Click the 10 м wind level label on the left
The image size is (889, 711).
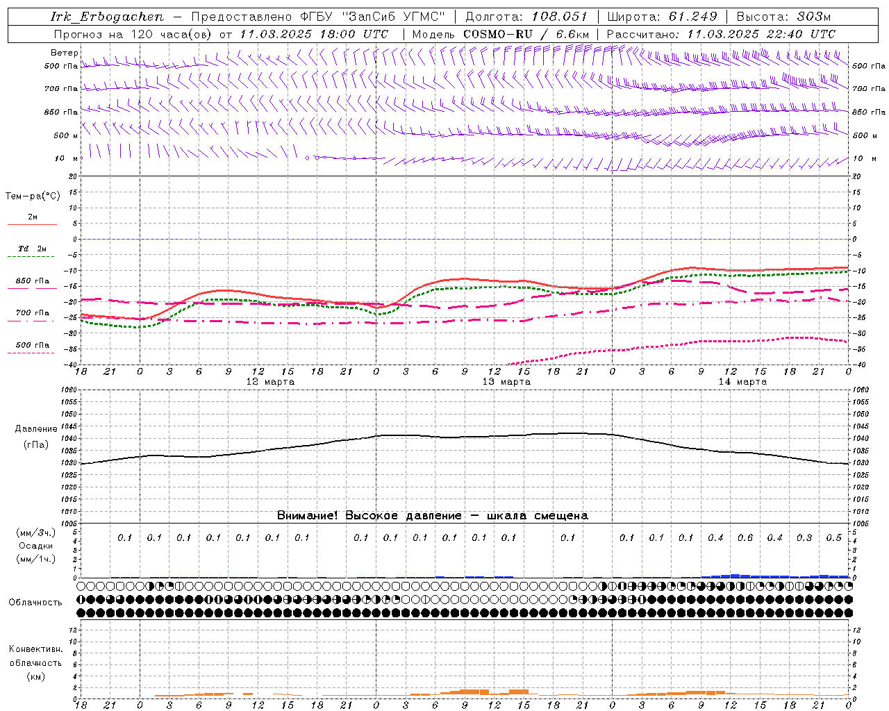[x=66, y=158]
